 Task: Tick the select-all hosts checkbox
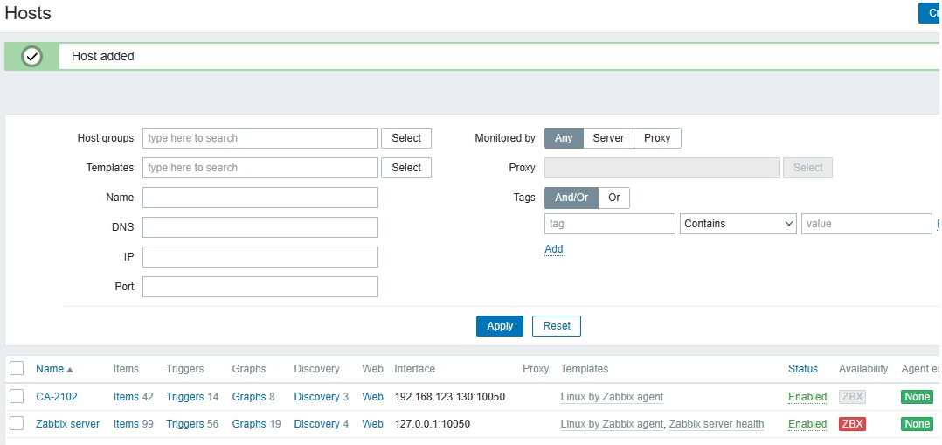[x=17, y=369]
